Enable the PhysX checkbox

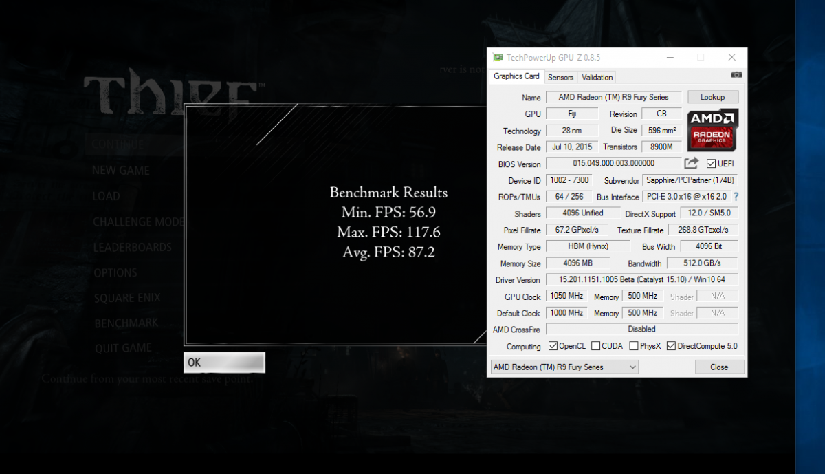(x=634, y=346)
